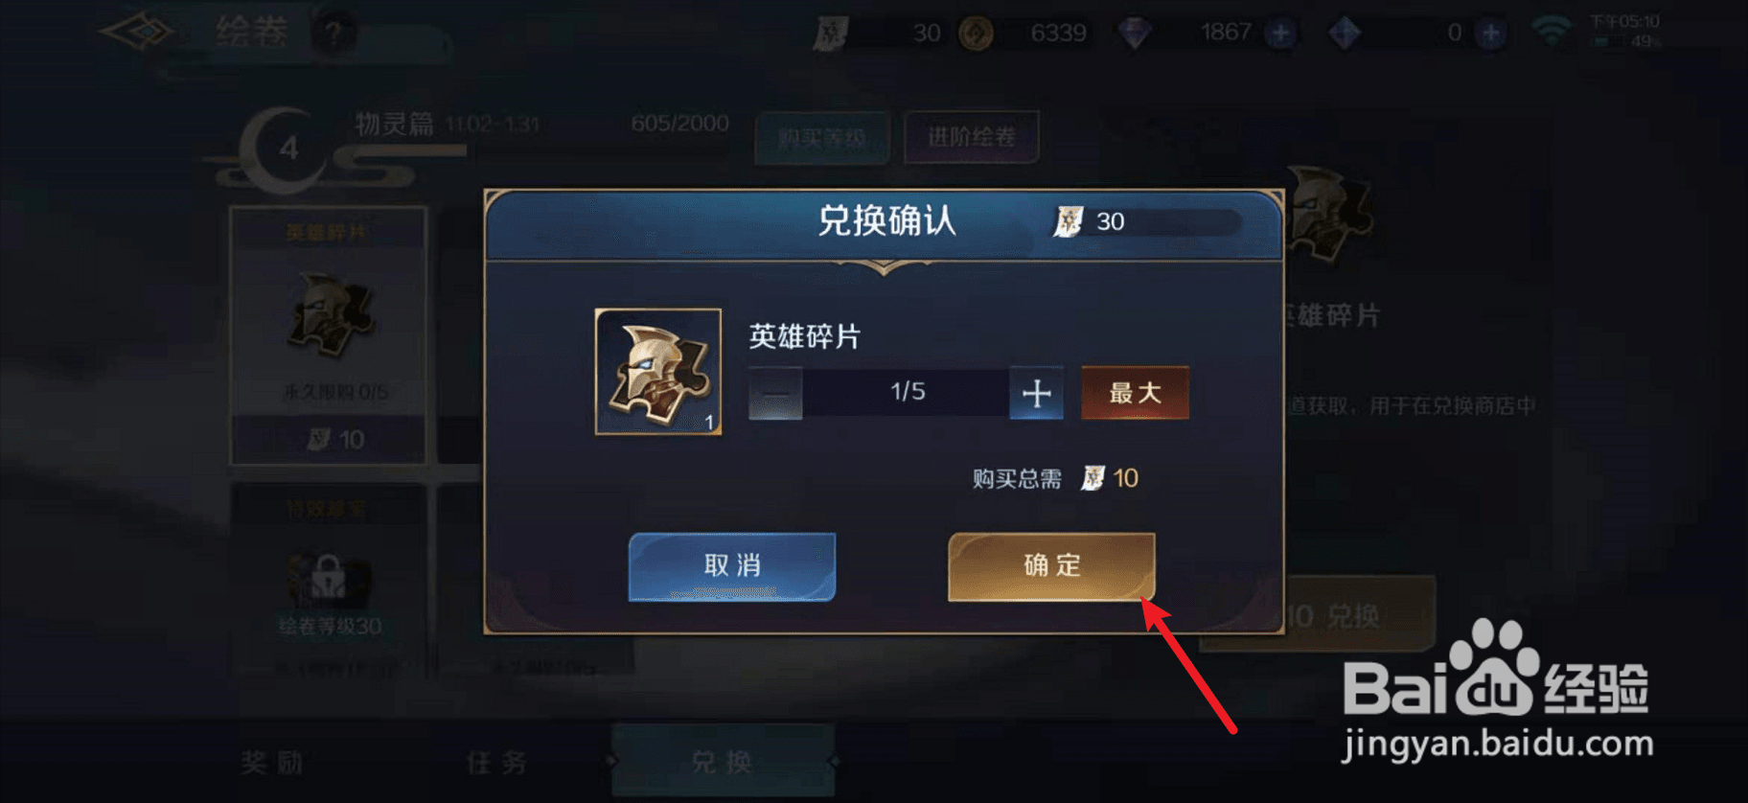The image size is (1748, 803).
Task: Set quantity to maximum with 最大
Action: 1136,393
